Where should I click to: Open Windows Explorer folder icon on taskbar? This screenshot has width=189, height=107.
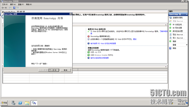27,103
